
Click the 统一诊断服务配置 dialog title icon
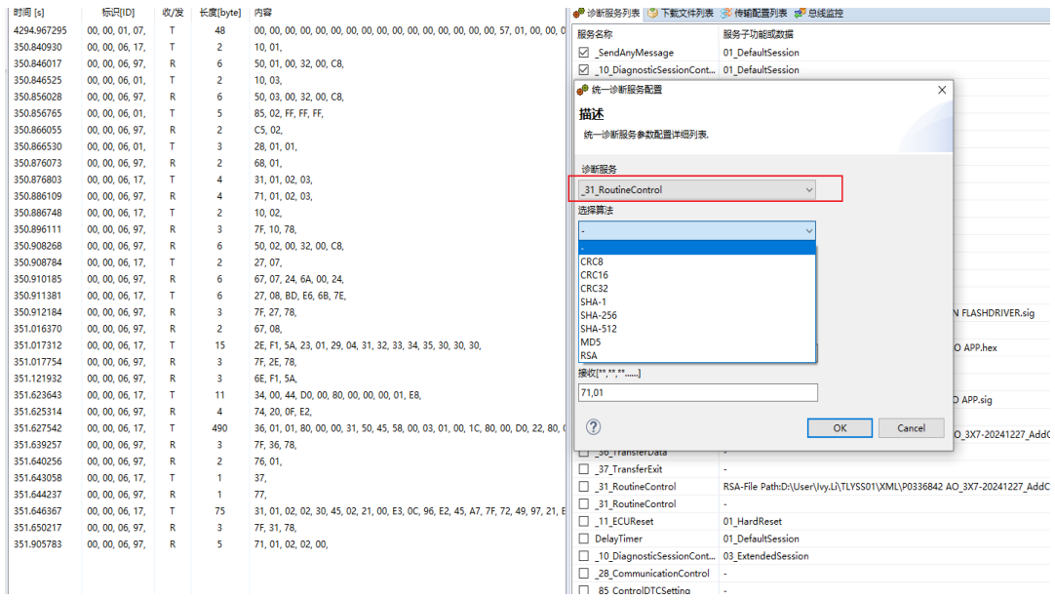point(584,90)
